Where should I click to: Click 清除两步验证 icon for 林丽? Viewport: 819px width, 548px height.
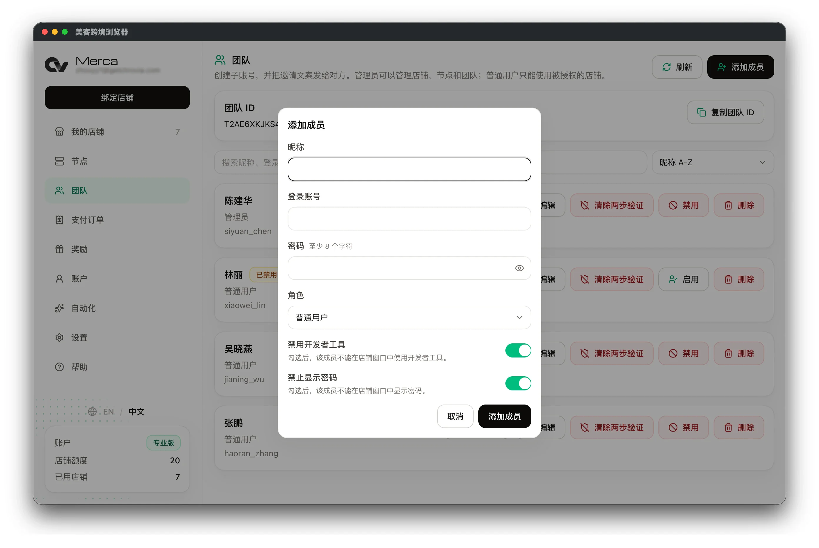tap(585, 279)
